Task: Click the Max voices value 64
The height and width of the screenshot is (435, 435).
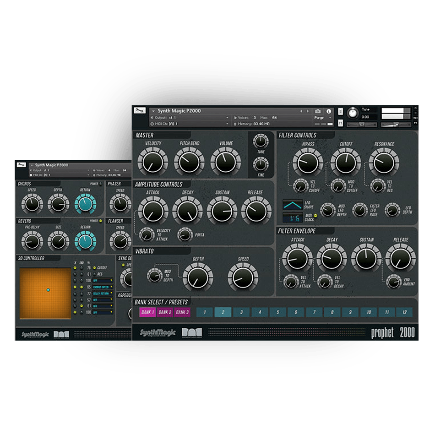Action: pos(274,118)
